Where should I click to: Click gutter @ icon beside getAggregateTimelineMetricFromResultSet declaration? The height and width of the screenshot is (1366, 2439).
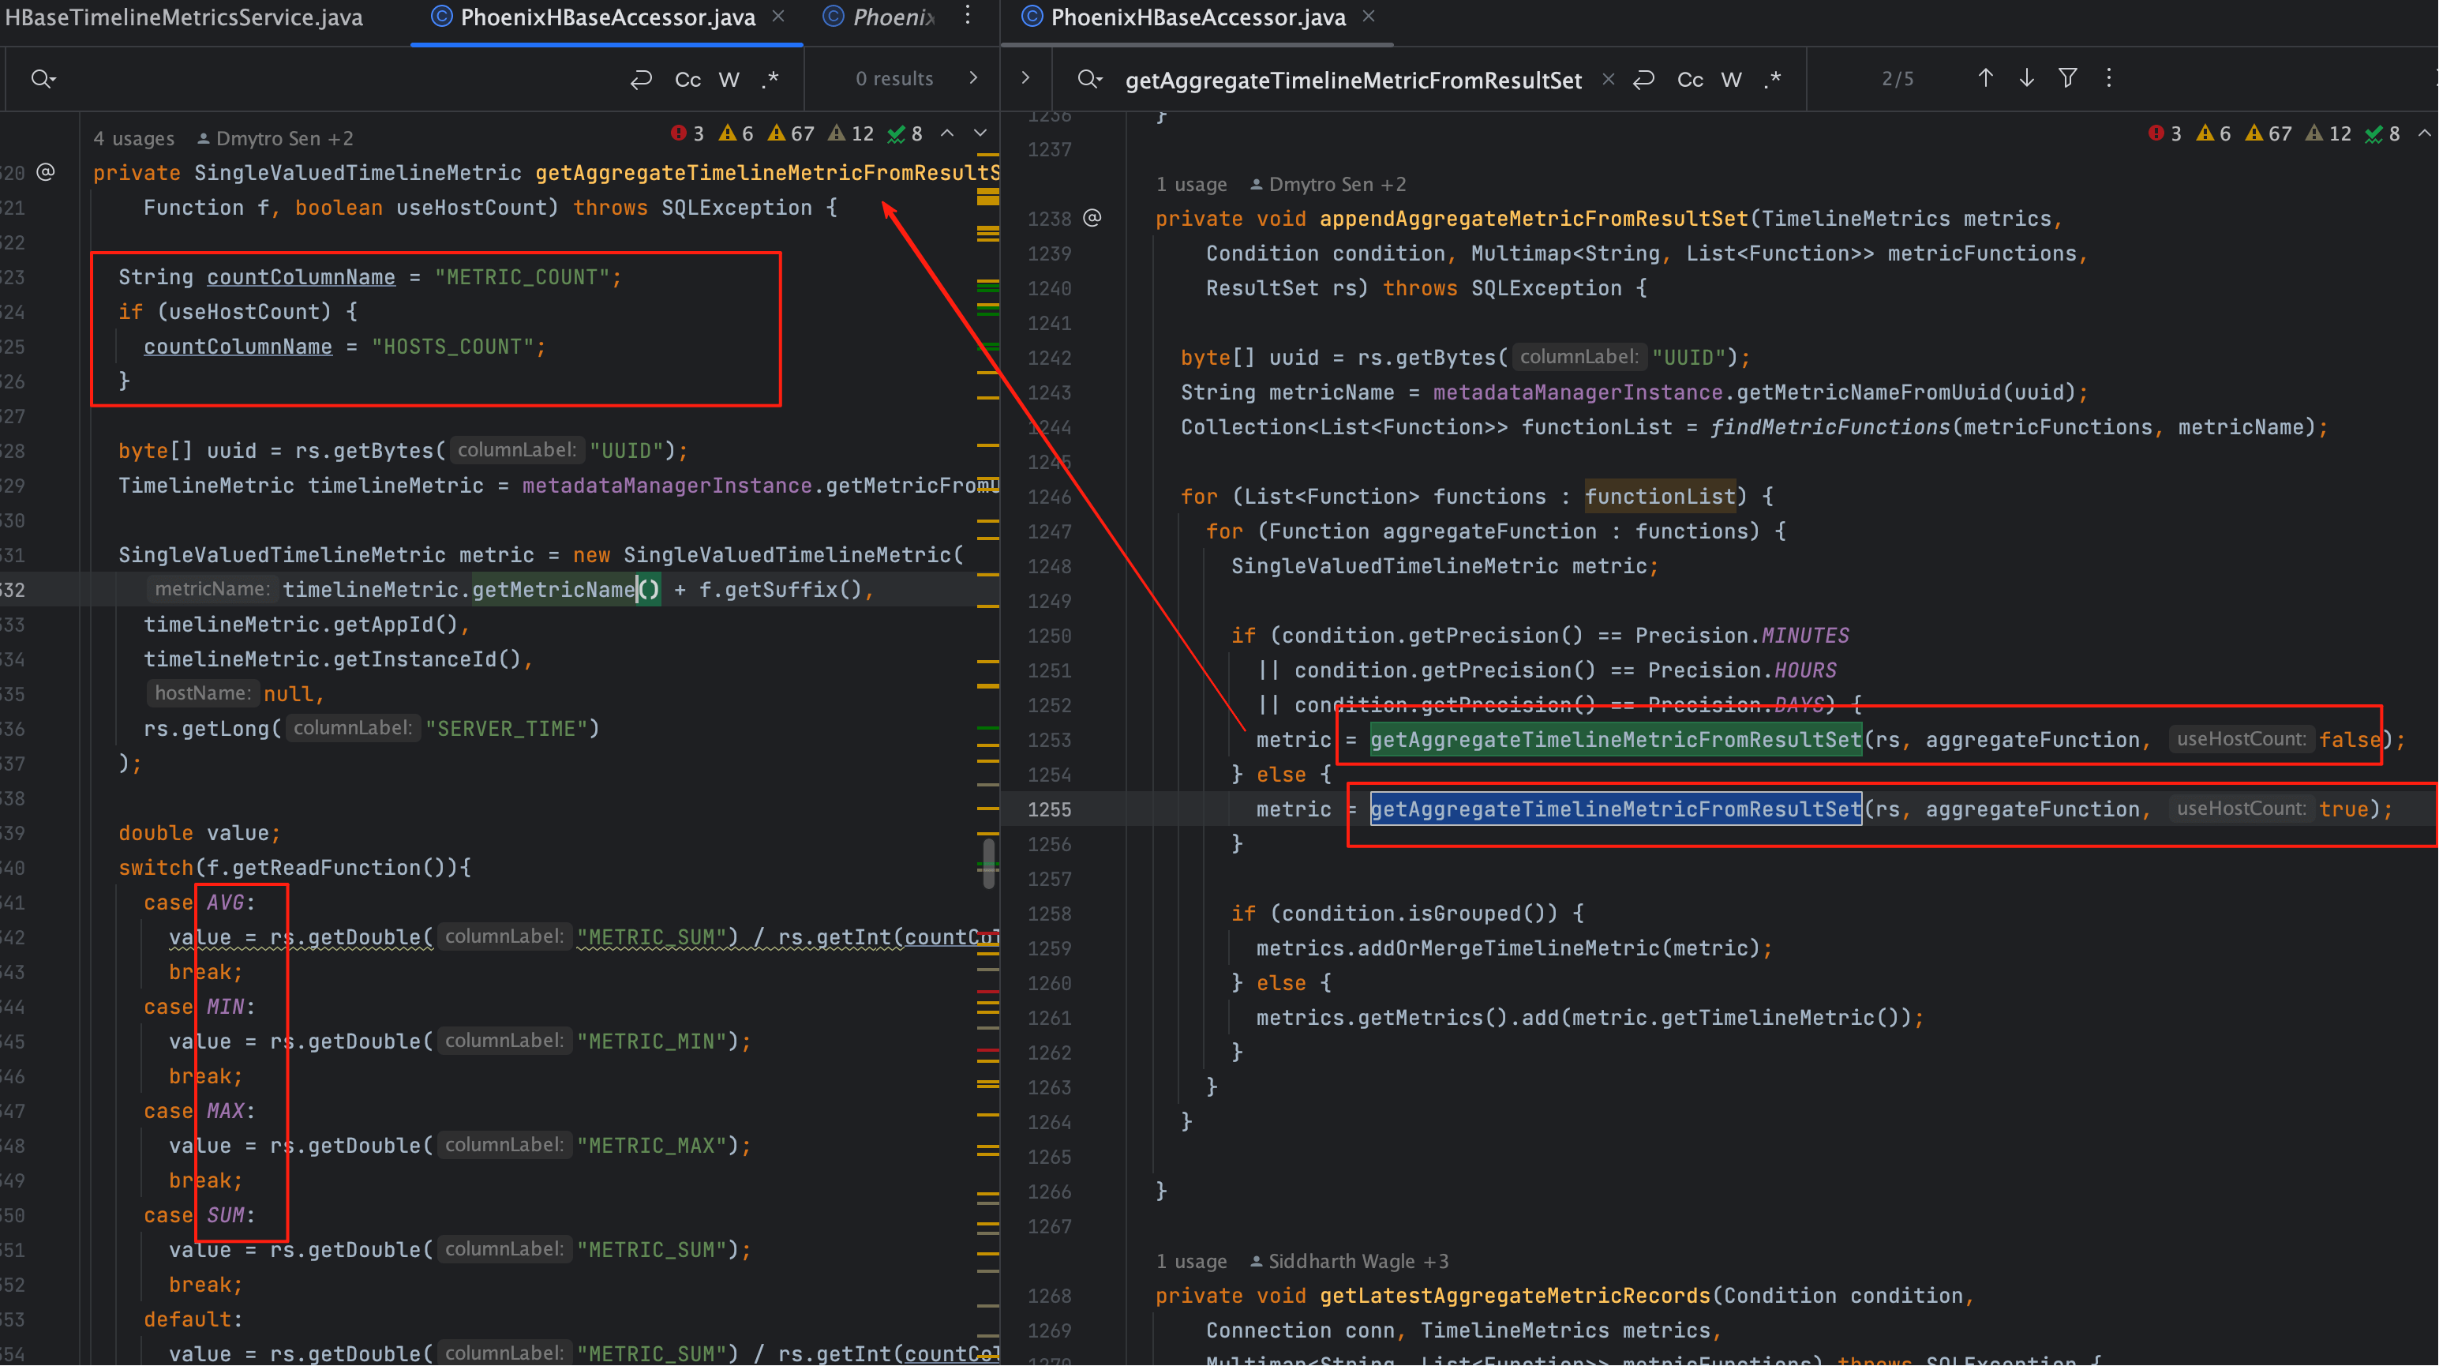coord(46,171)
